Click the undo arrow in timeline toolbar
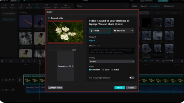The width and height of the screenshot is (184, 103). click(11, 61)
